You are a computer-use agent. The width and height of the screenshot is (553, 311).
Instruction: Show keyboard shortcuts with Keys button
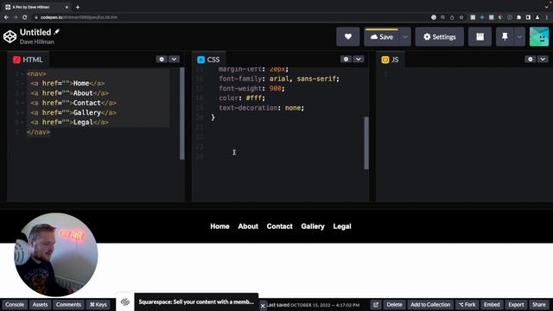tap(98, 305)
